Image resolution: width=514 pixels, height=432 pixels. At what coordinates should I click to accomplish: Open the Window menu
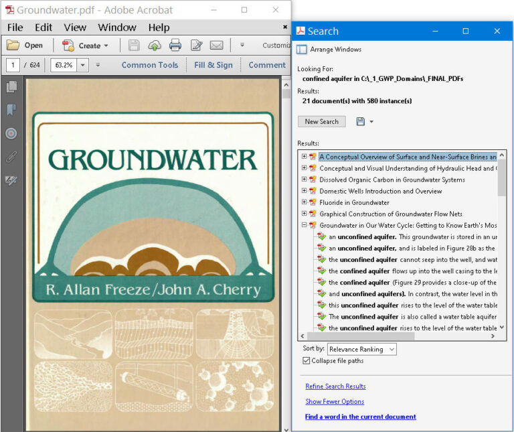pyautogui.click(x=116, y=27)
